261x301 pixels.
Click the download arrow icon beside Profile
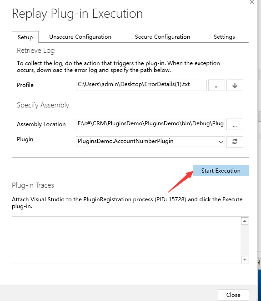pyautogui.click(x=235, y=85)
